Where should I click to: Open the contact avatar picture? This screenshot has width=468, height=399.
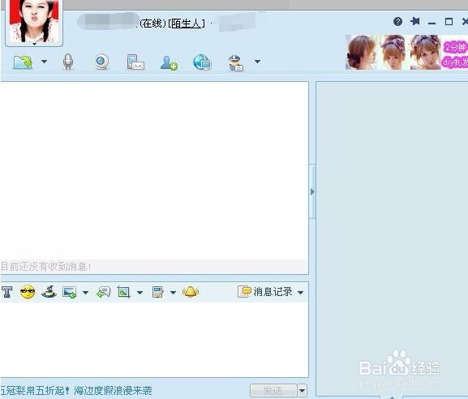(x=34, y=21)
